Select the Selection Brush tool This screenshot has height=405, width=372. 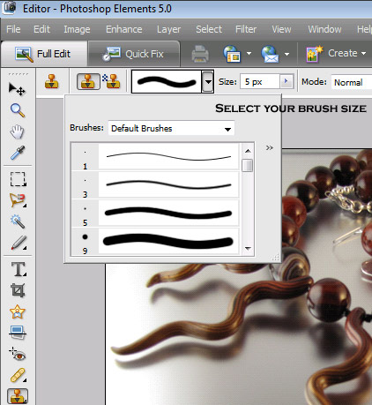pyautogui.click(x=19, y=243)
